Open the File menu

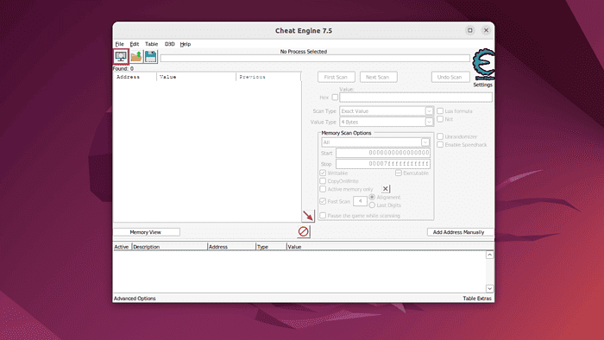click(119, 44)
